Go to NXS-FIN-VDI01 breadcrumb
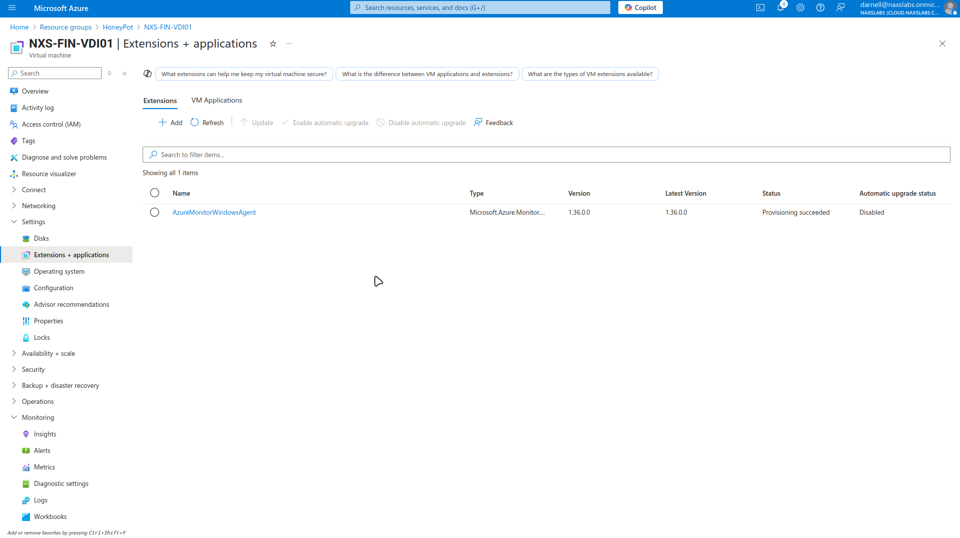Screen dimensions: 960x538 pos(168,28)
